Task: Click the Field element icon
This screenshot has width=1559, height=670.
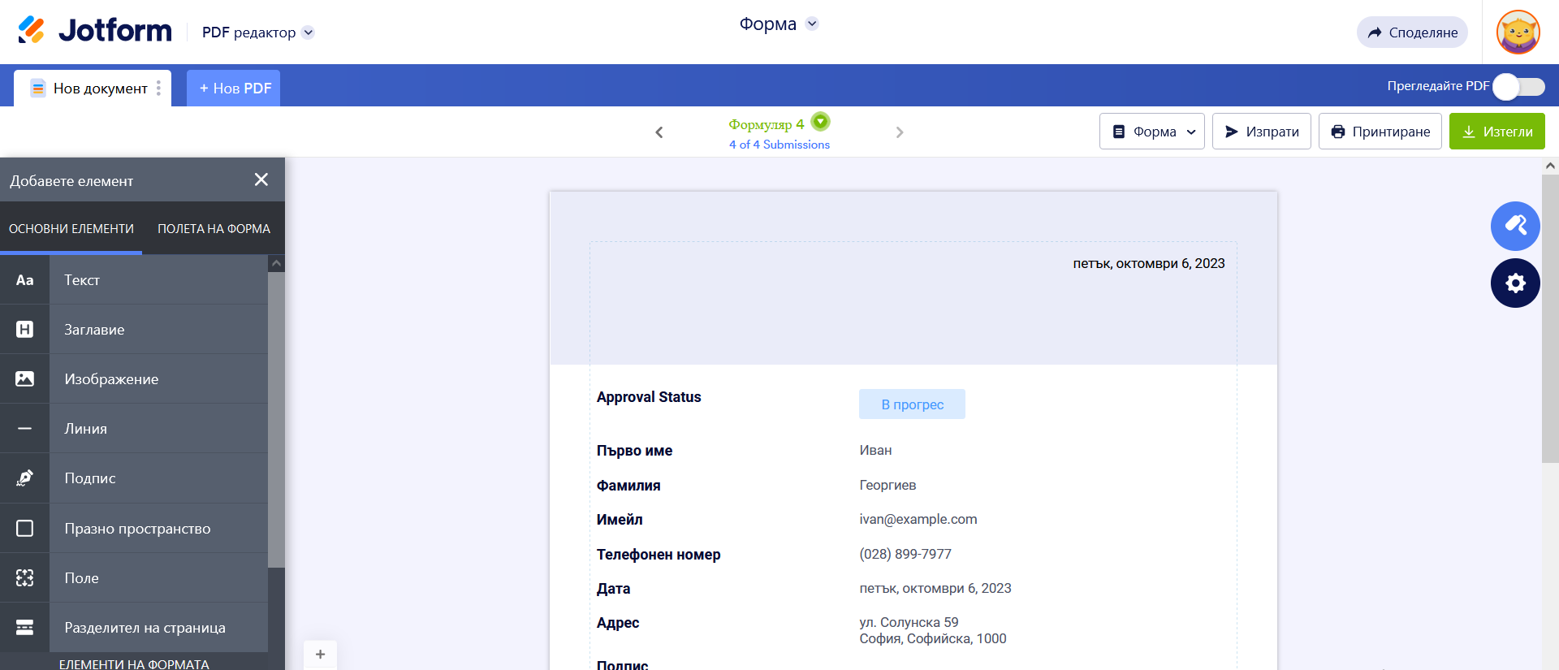Action: click(24, 578)
